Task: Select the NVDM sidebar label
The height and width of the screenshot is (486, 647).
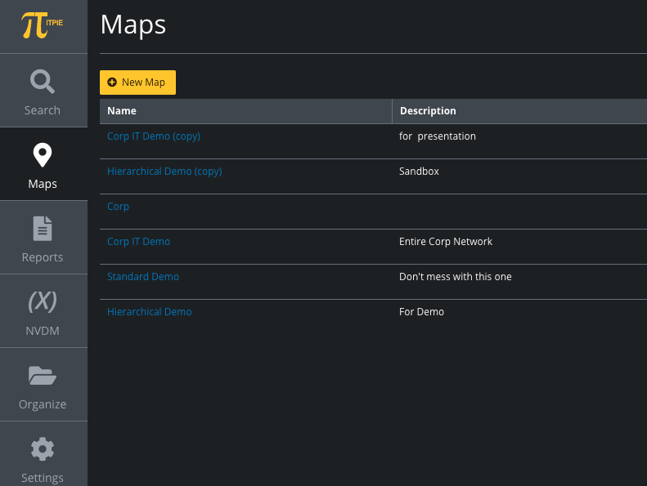Action: tap(43, 331)
